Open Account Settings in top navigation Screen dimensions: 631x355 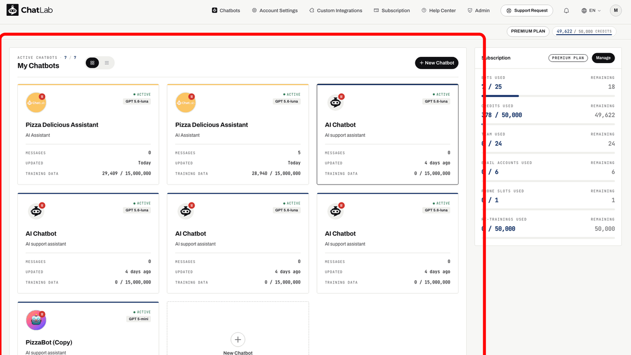pos(274,11)
